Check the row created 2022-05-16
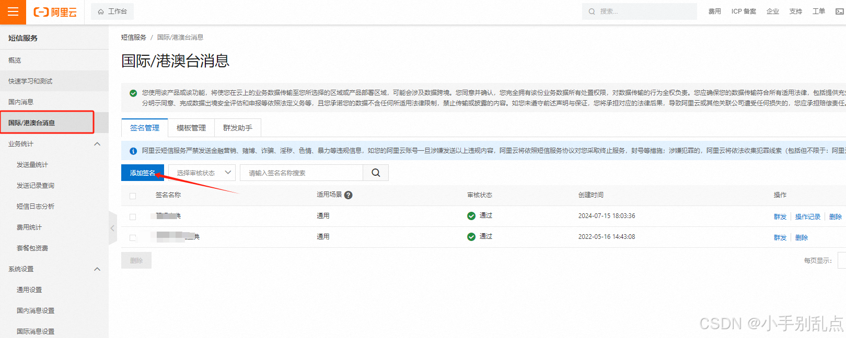 click(133, 238)
